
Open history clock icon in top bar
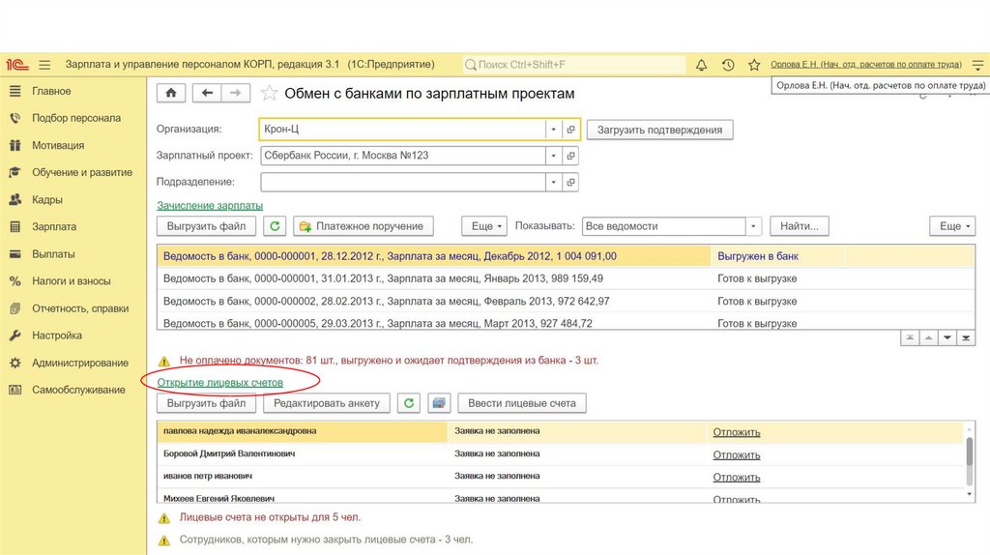(728, 65)
